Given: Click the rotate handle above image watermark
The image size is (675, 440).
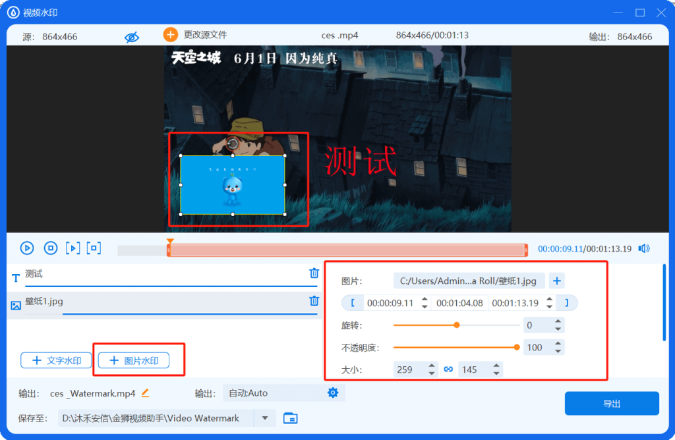Looking at the screenshot, I should (x=233, y=143).
